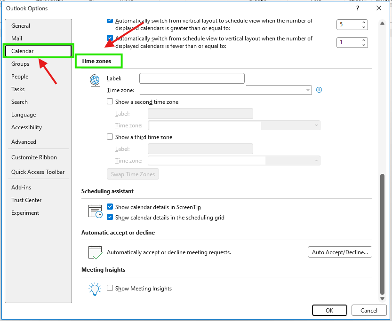The width and height of the screenshot is (392, 321).
Task: Click the globe icon in Time zones
Action: [95, 80]
